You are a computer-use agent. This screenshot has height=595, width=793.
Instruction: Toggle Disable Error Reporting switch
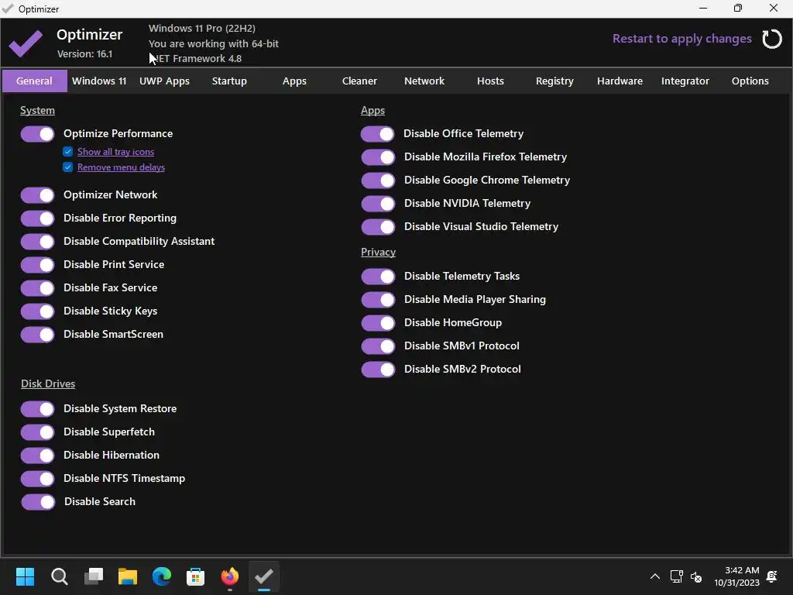point(37,218)
